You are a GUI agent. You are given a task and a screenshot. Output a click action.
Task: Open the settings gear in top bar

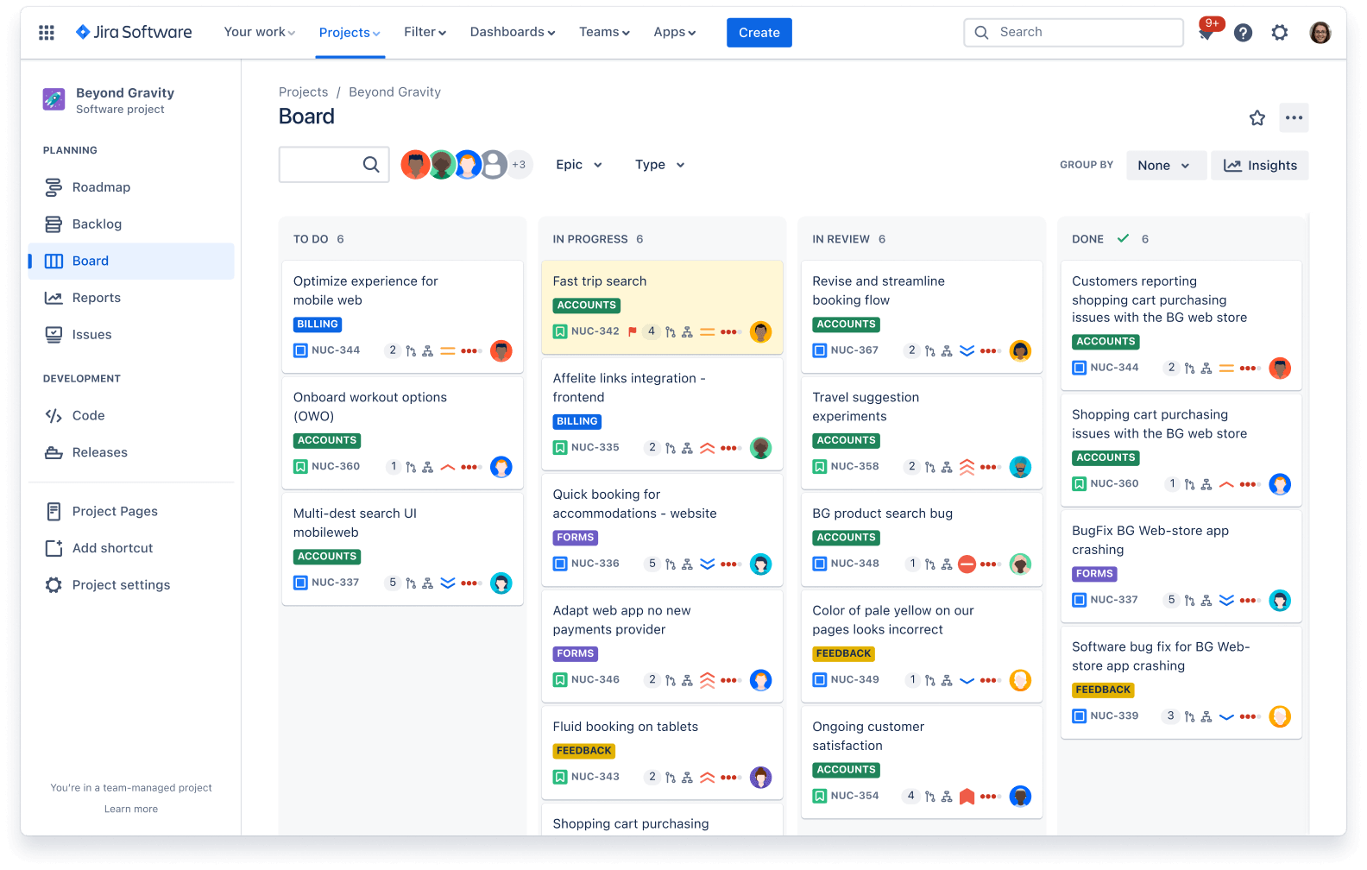click(x=1279, y=33)
